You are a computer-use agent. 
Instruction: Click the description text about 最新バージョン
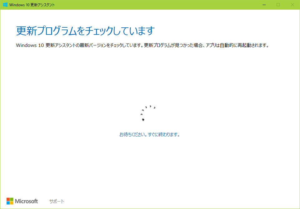pyautogui.click(x=143, y=45)
